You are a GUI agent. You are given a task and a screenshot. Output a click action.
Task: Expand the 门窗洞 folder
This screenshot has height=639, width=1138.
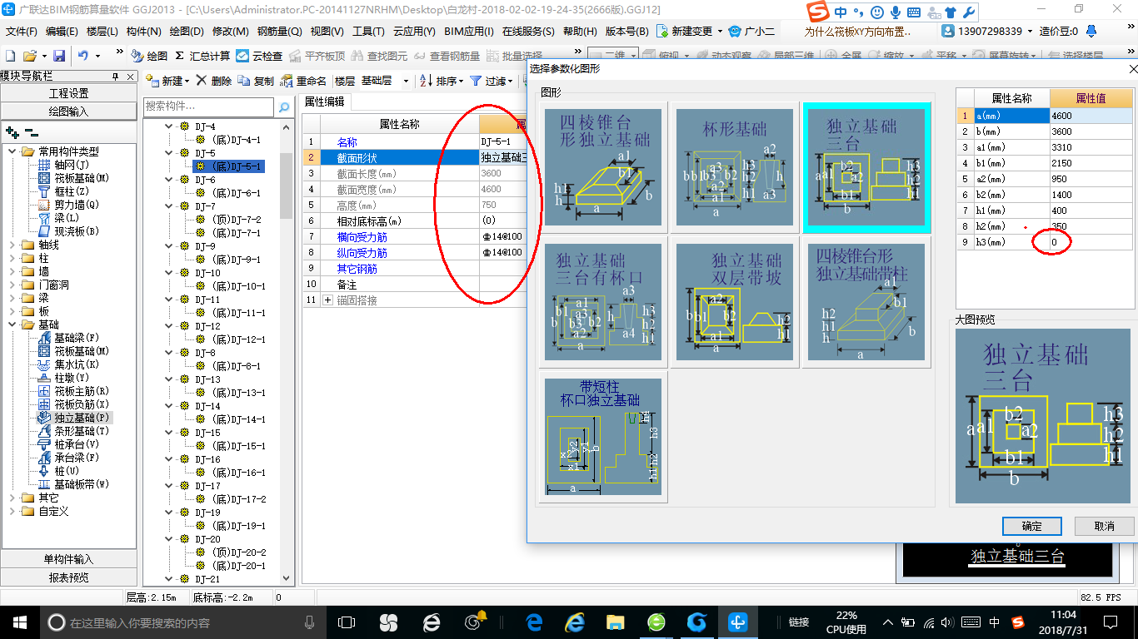(x=12, y=285)
